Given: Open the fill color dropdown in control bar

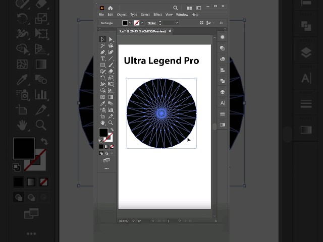Looking at the screenshot, I should pyautogui.click(x=130, y=23).
